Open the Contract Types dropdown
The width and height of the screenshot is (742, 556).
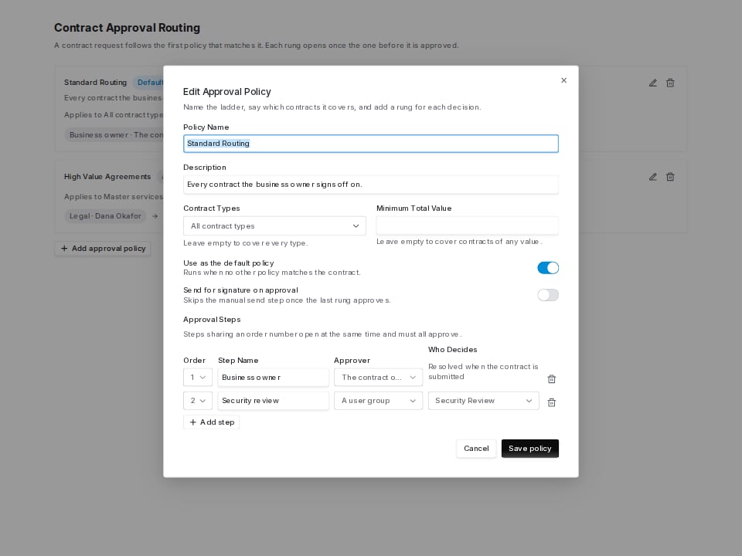(x=274, y=226)
